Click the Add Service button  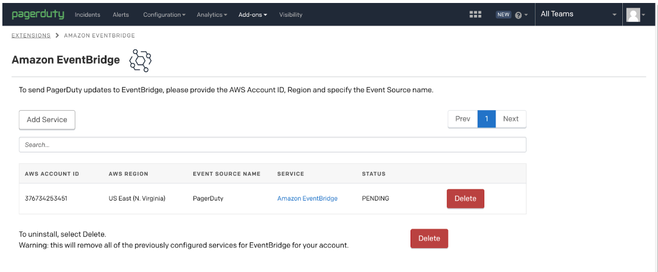tap(47, 119)
